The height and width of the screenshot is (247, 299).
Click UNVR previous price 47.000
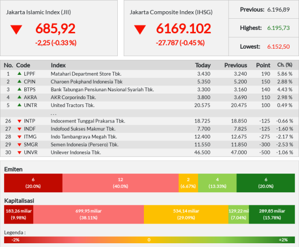click(x=239, y=153)
